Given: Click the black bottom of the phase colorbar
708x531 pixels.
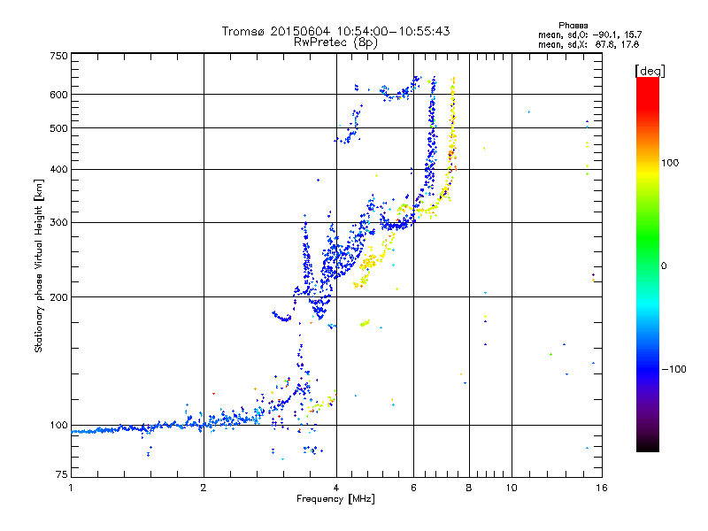Looking at the screenshot, I should pos(648,445).
